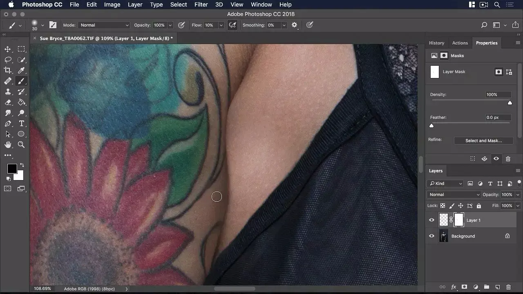The image size is (523, 294).
Task: Click the delete layer trash icon
Action: (x=508, y=287)
